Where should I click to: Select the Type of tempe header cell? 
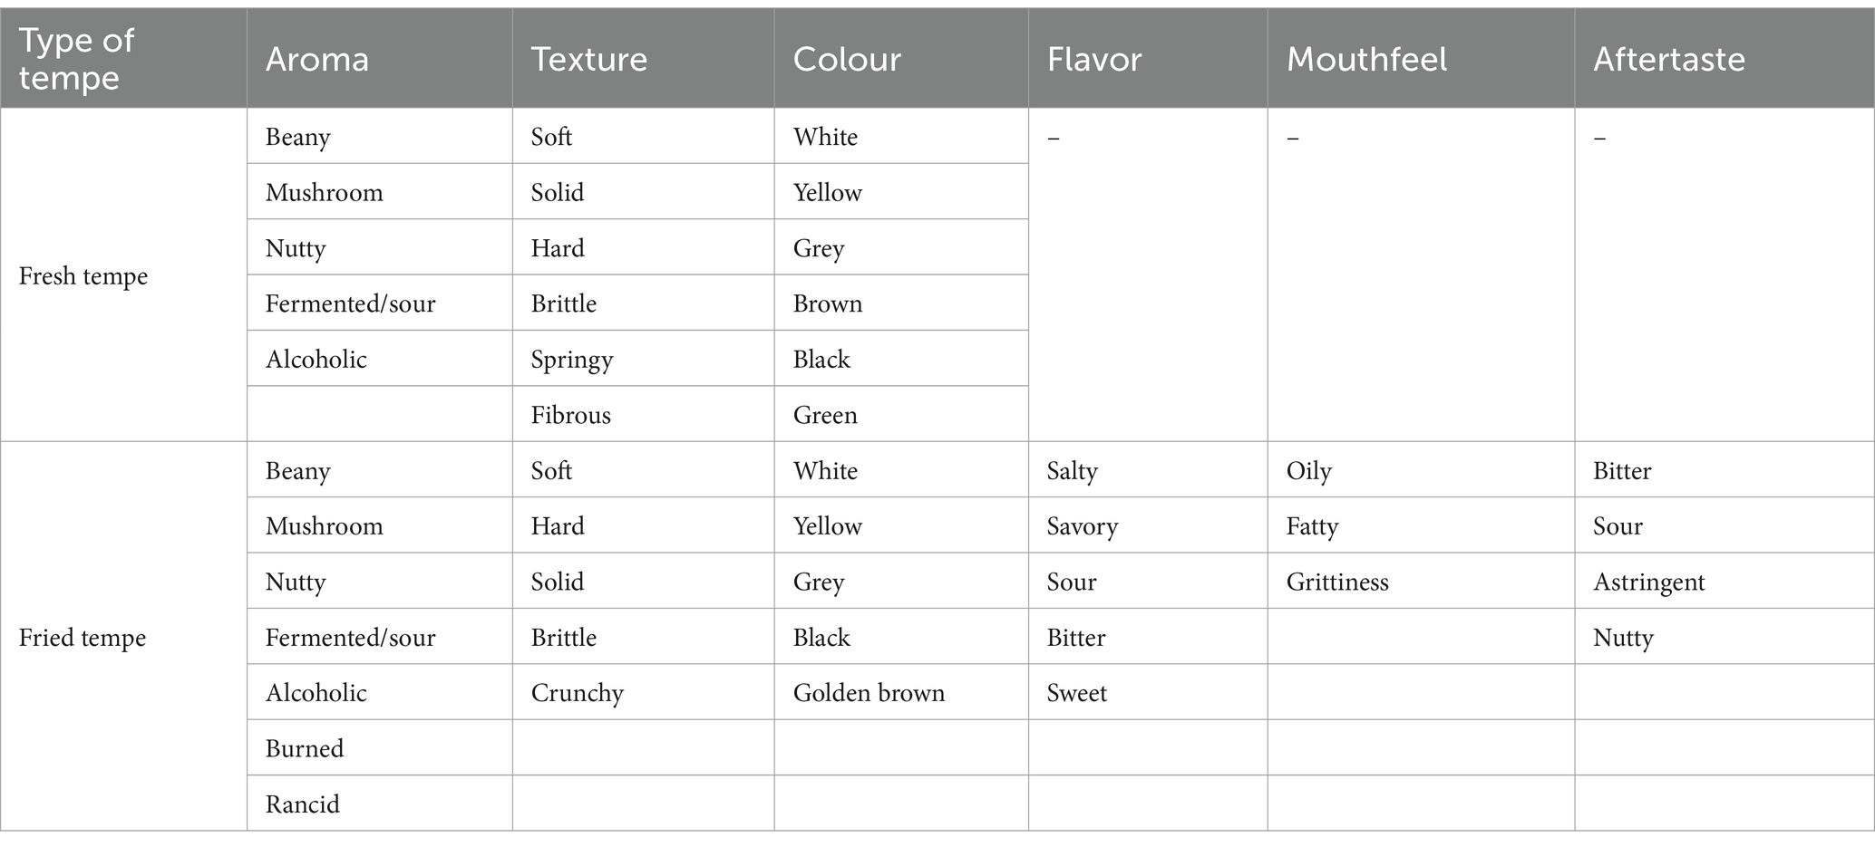[x=123, y=59]
